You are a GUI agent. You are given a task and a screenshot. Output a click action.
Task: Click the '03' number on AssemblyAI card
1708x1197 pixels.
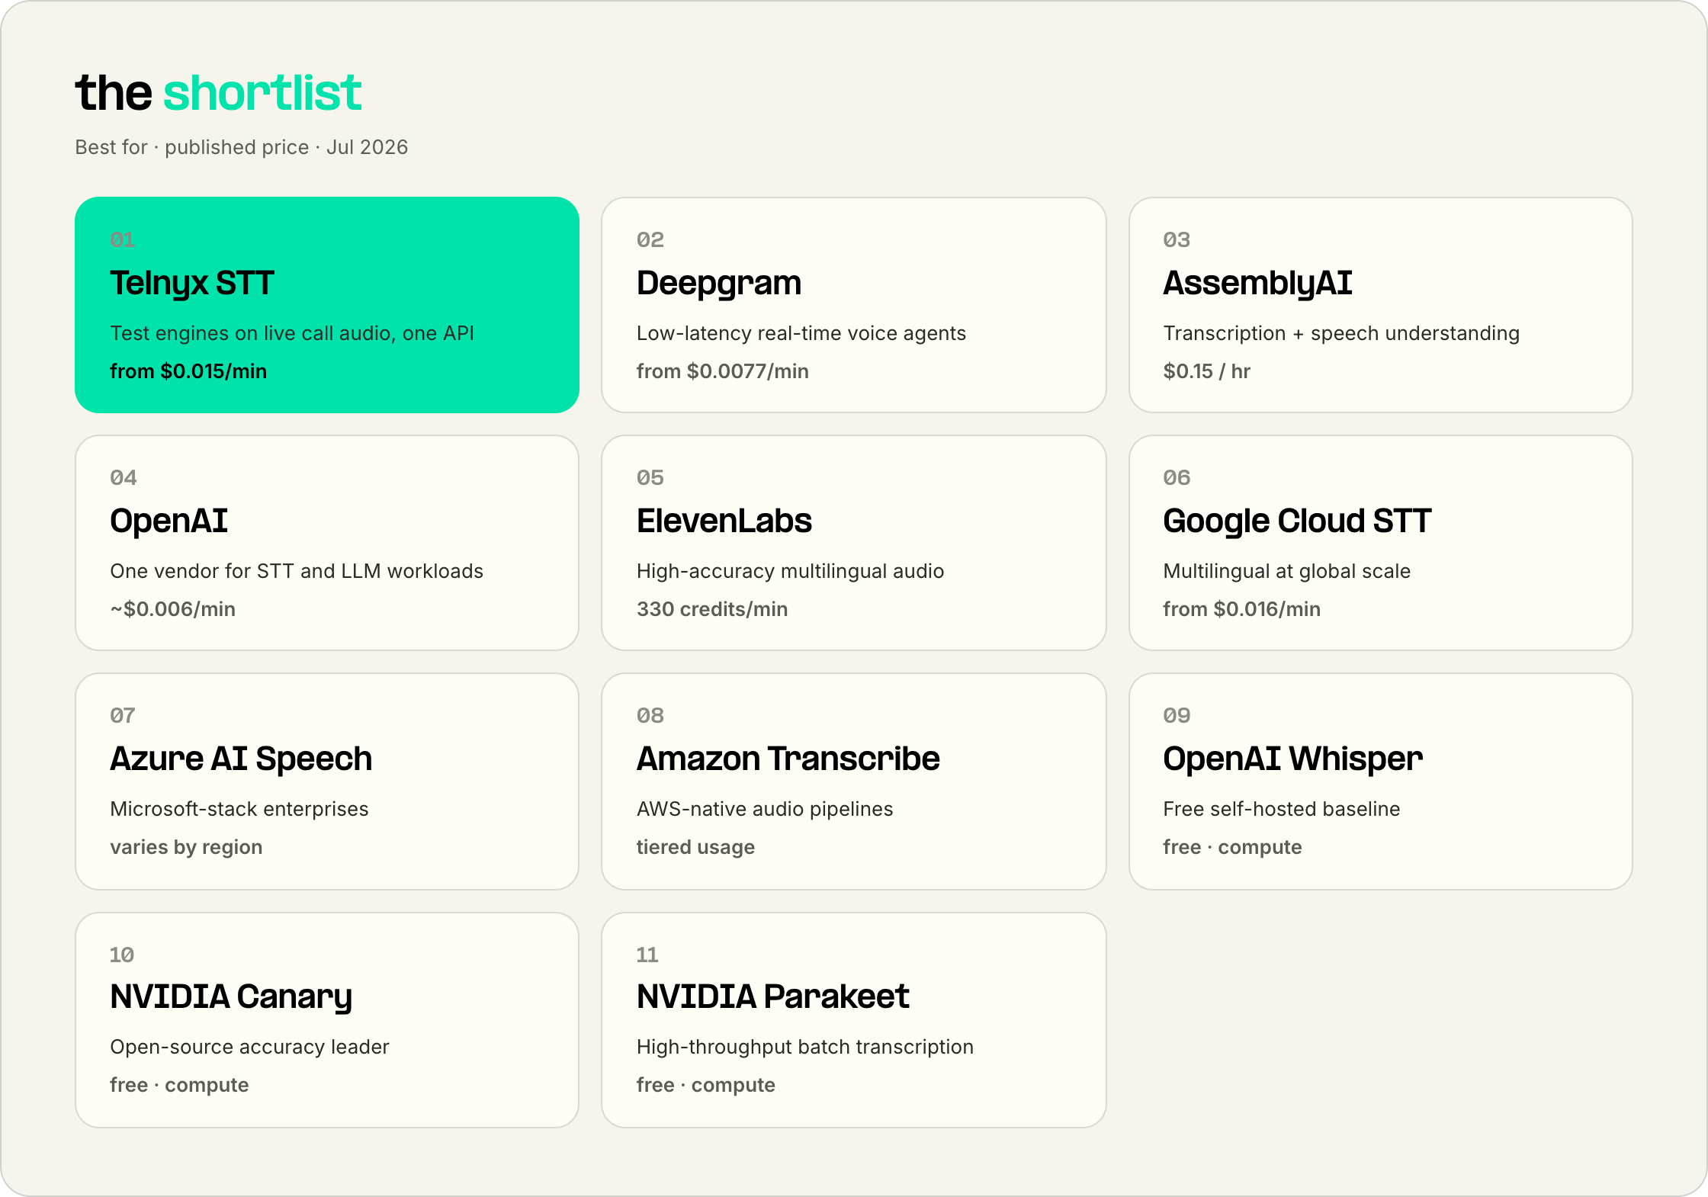click(1177, 240)
